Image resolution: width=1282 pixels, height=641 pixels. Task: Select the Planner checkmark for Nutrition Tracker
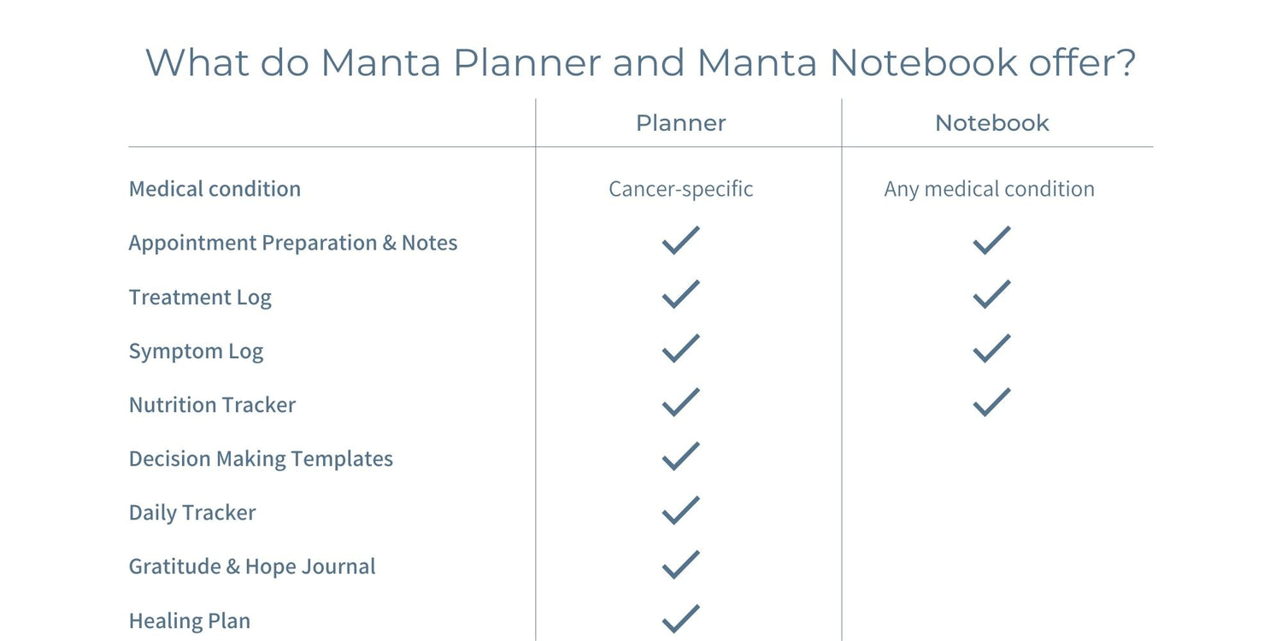coord(680,402)
